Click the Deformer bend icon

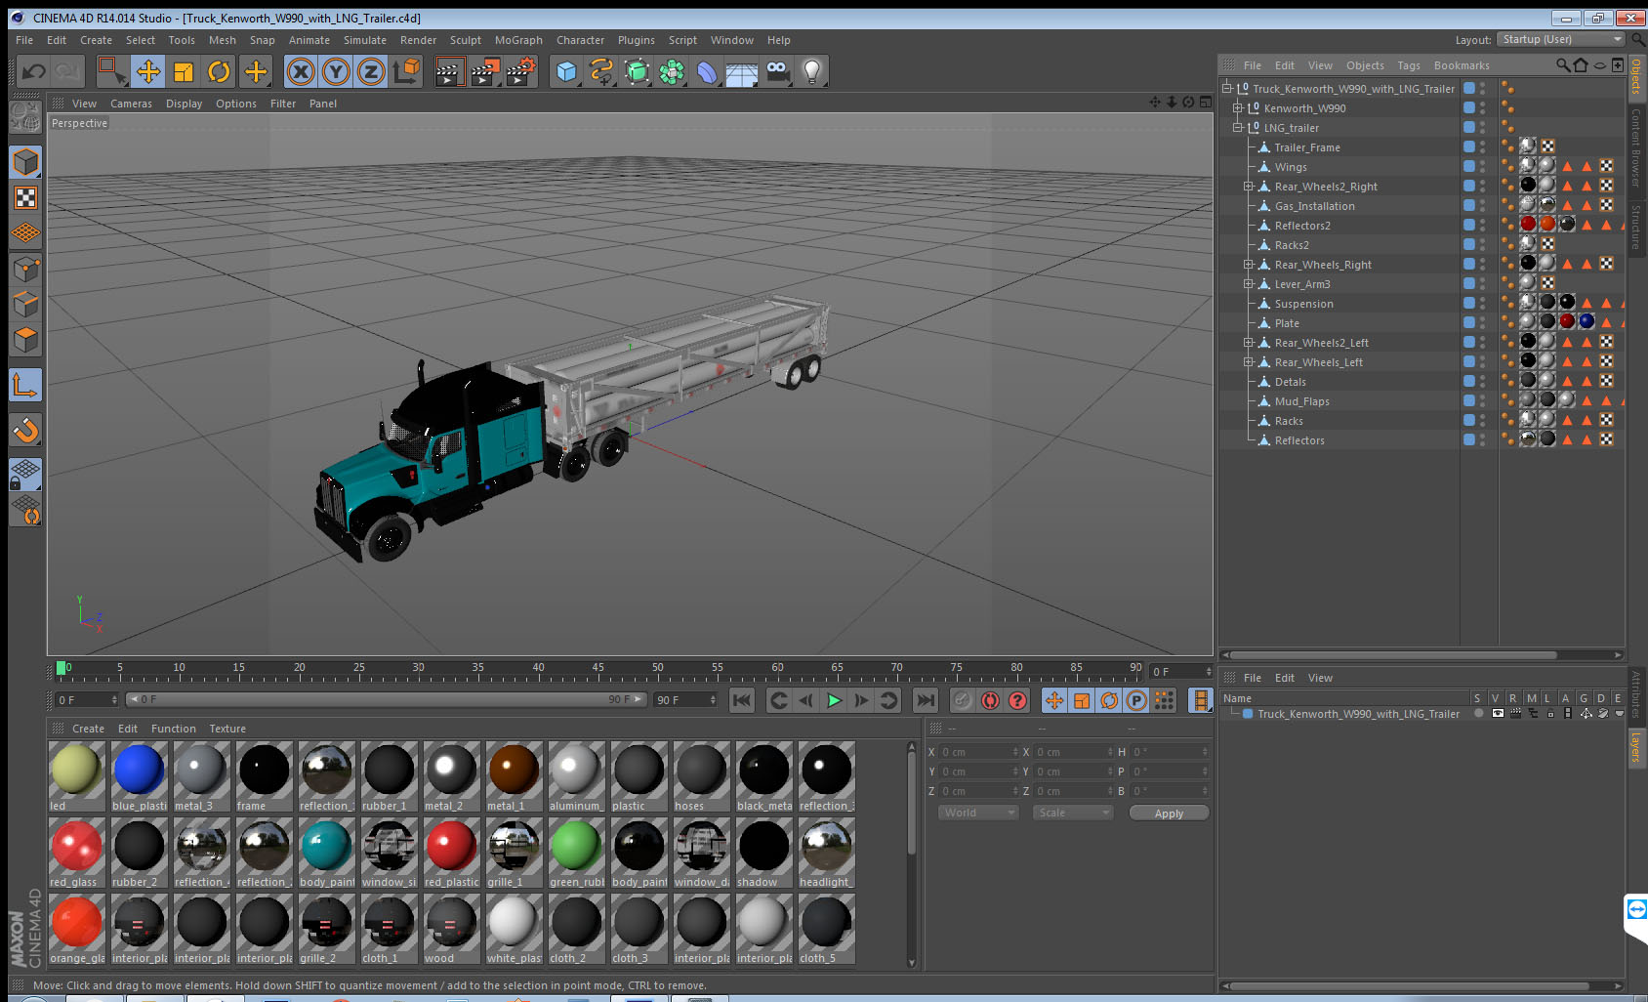tap(707, 71)
